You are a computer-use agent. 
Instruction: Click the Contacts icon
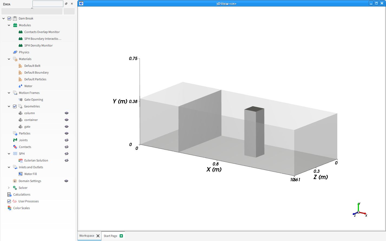[x=15, y=147]
